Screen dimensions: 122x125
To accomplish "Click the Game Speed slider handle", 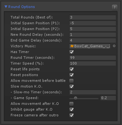I will (x=76, y=98).
